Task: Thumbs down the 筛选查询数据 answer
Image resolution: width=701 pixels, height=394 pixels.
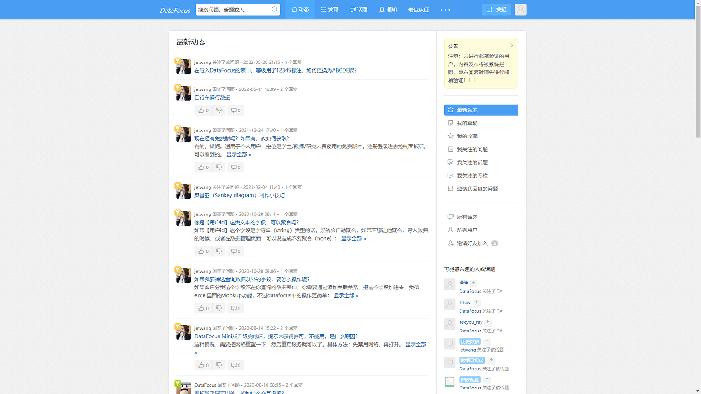Action: pos(219,309)
